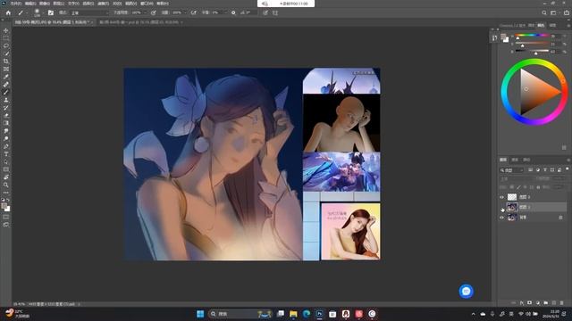Hide the bottom background layer eye icon
The image size is (572, 321).
[501, 218]
